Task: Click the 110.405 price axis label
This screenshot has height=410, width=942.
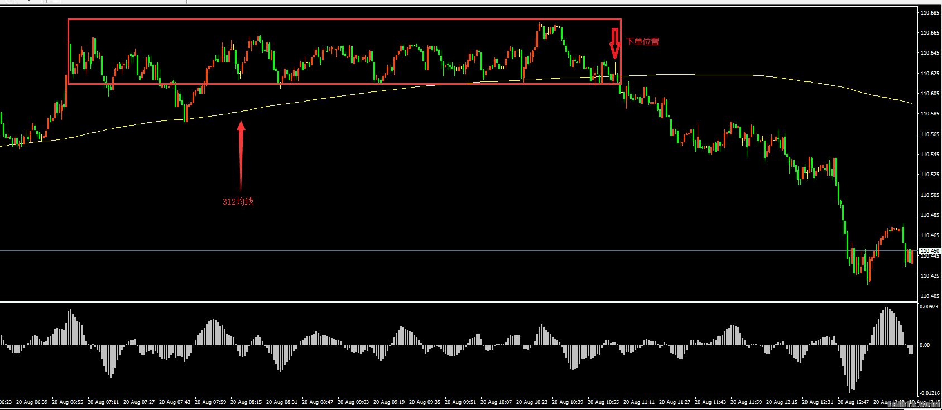Action: point(930,296)
